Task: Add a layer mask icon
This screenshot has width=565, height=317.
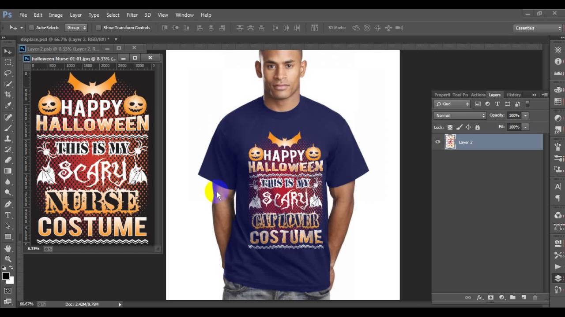Action: point(490,298)
